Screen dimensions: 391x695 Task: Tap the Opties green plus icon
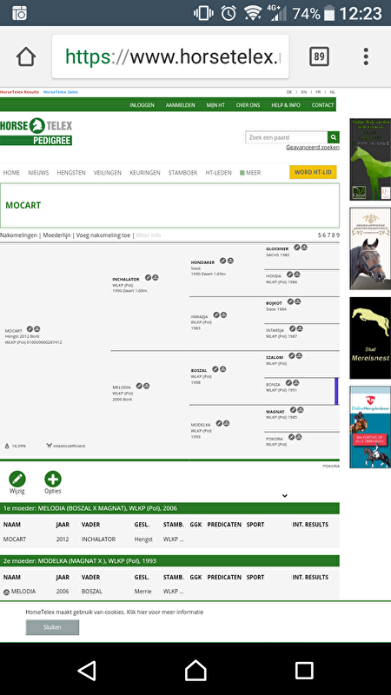point(53,479)
